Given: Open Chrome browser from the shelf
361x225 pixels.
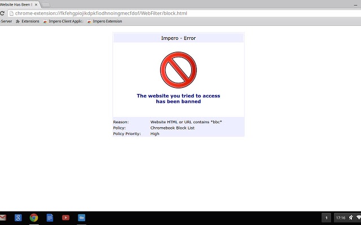Looking at the screenshot, I should [x=34, y=218].
